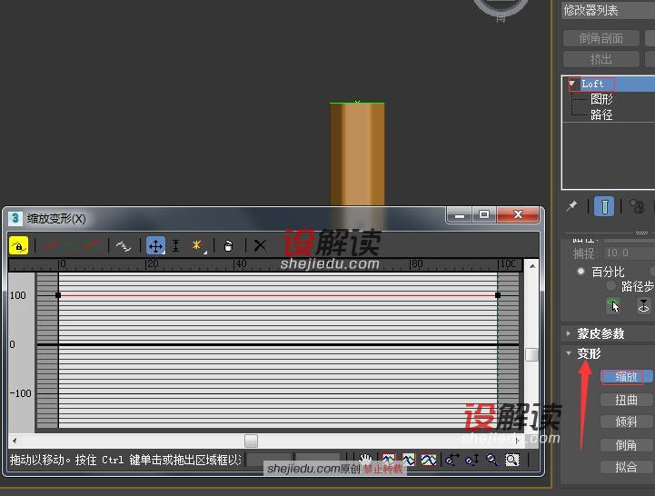
Task: Select the control point at 100 on curve
Action: (498, 295)
